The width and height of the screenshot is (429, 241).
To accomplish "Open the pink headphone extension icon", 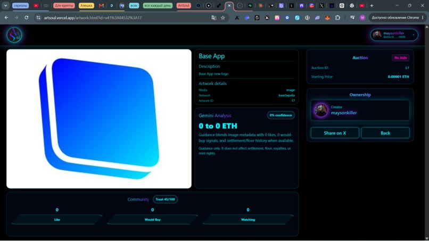I will (277, 18).
